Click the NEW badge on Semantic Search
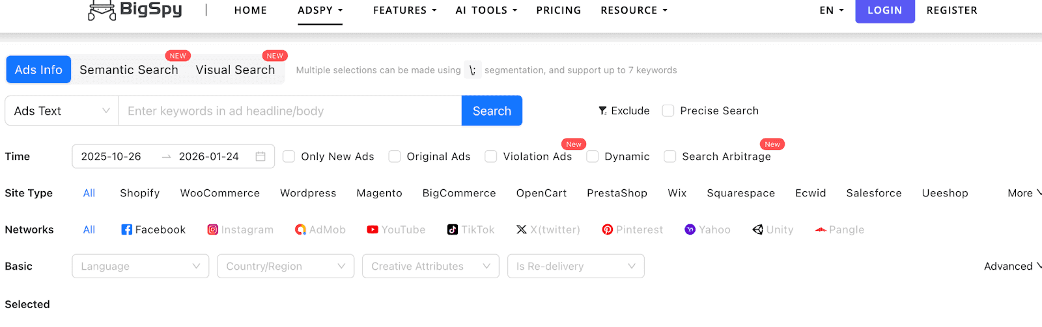 [178, 56]
